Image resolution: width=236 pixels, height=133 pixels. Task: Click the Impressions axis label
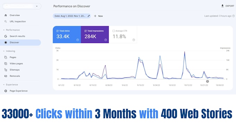(225, 48)
